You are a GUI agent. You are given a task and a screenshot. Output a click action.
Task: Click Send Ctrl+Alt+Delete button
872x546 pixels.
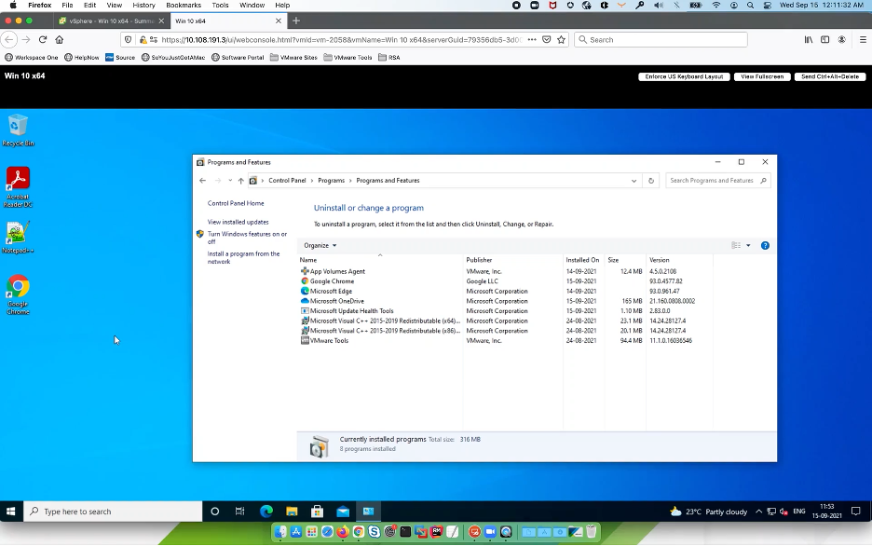point(829,76)
